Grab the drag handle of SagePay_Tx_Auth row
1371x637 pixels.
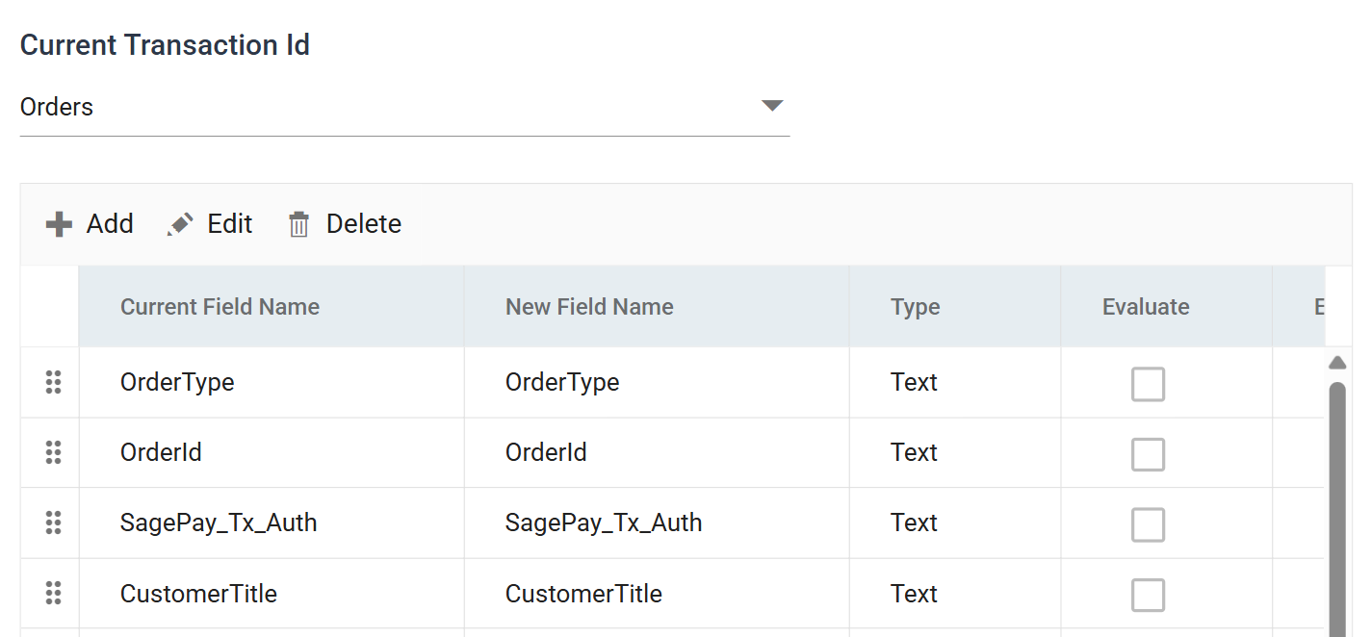(54, 522)
